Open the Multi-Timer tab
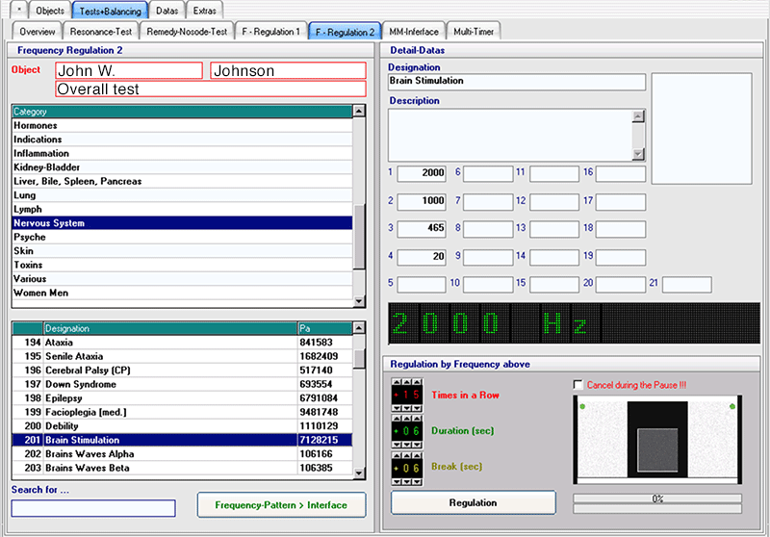770x537 pixels. tap(474, 32)
